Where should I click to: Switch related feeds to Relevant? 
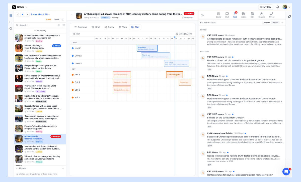click(267, 23)
